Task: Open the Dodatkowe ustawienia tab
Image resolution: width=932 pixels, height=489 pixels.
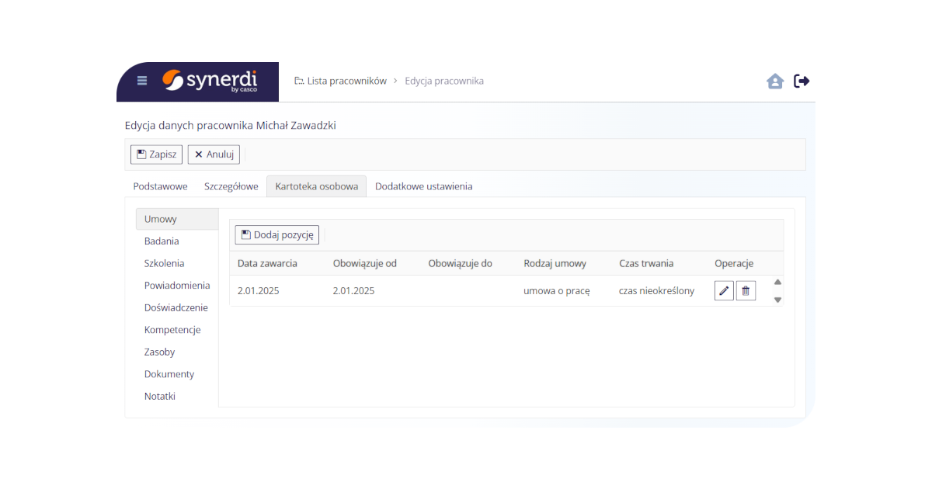Action: point(424,186)
